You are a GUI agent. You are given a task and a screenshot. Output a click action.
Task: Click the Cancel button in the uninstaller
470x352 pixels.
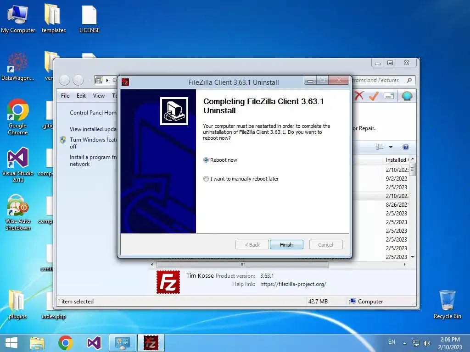pyautogui.click(x=325, y=245)
